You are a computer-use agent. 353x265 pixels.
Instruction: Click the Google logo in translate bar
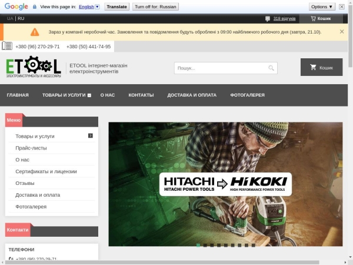click(16, 6)
